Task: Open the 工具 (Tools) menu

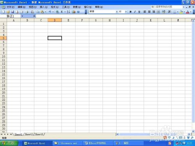Action: (x=66, y=7)
